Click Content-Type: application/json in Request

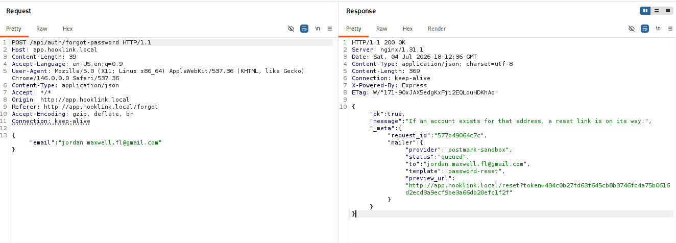pyautogui.click(x=65, y=85)
